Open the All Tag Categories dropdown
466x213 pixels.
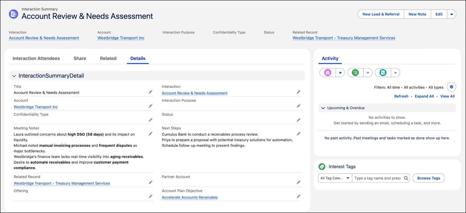coord(335,178)
